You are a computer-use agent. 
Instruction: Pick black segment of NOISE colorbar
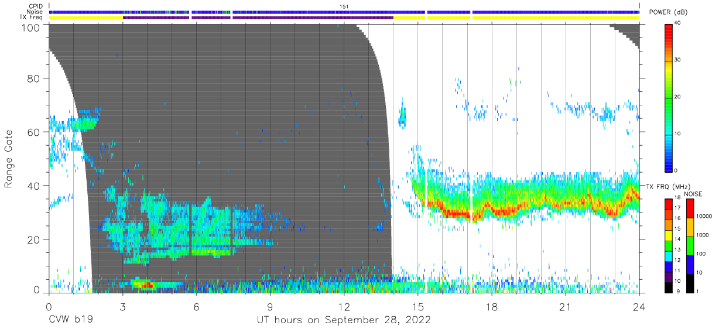(x=691, y=282)
